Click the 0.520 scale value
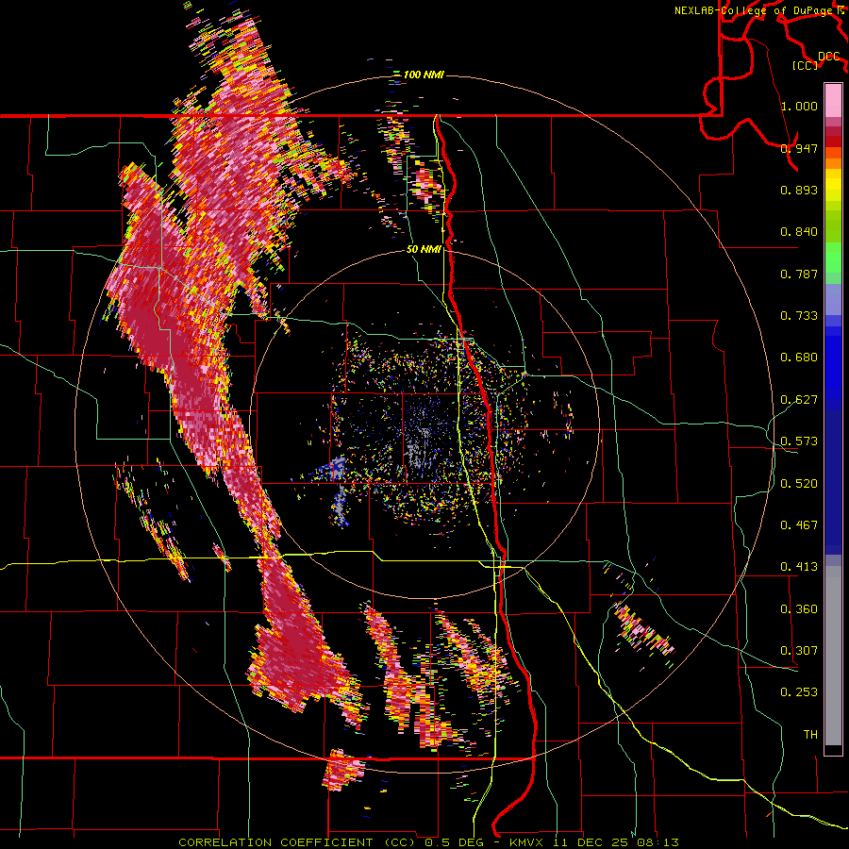This screenshot has height=849, width=849. (x=799, y=484)
